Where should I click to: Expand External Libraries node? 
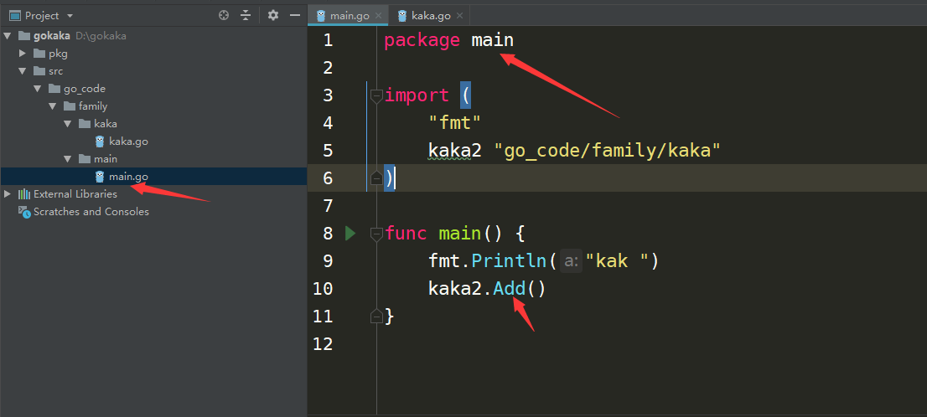click(7, 193)
